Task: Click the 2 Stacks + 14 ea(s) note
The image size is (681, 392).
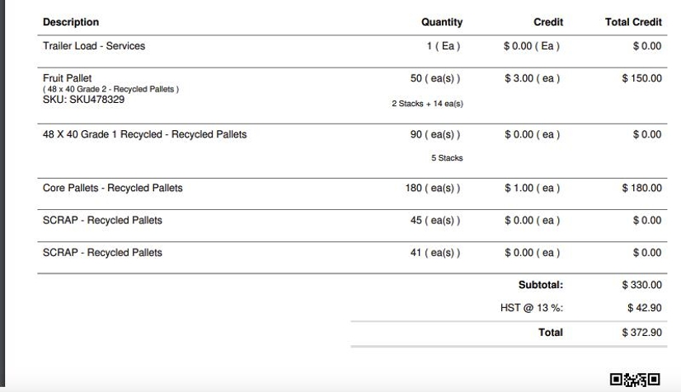Action: point(427,104)
